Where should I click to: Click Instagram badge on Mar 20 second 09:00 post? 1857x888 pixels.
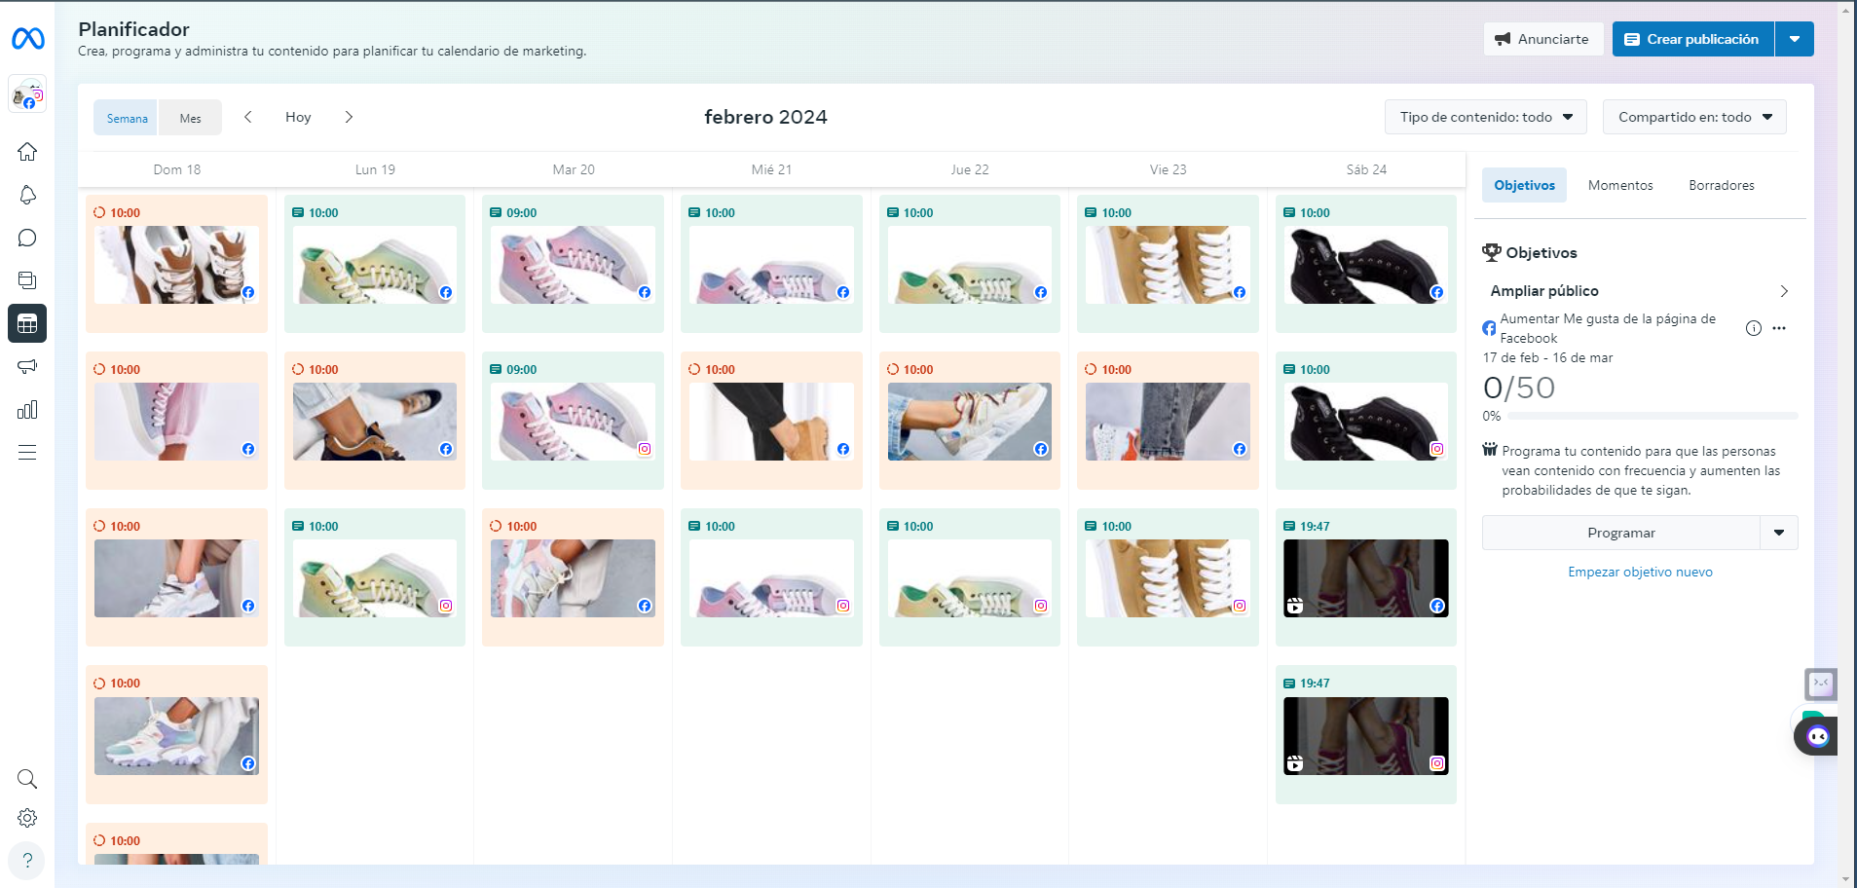[x=645, y=449]
